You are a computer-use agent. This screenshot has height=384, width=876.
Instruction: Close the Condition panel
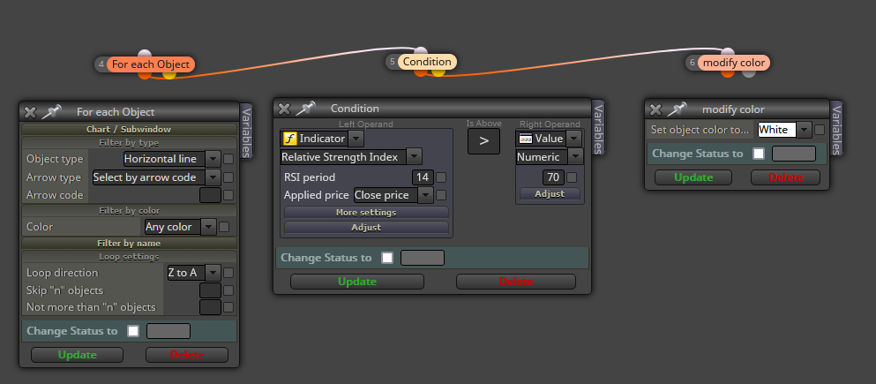click(x=284, y=109)
